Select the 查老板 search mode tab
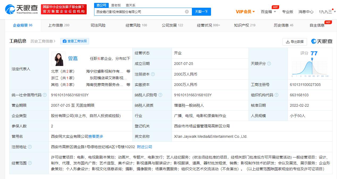The image size is (337, 179). tap(116, 5)
